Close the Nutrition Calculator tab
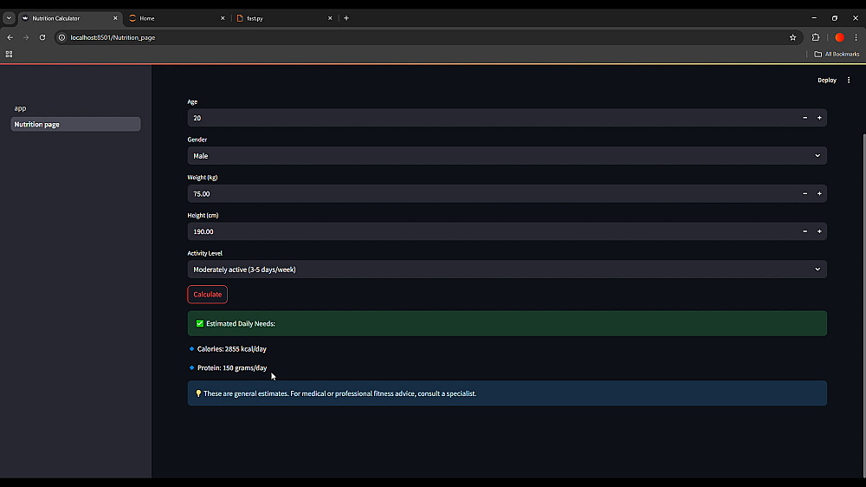 click(115, 18)
